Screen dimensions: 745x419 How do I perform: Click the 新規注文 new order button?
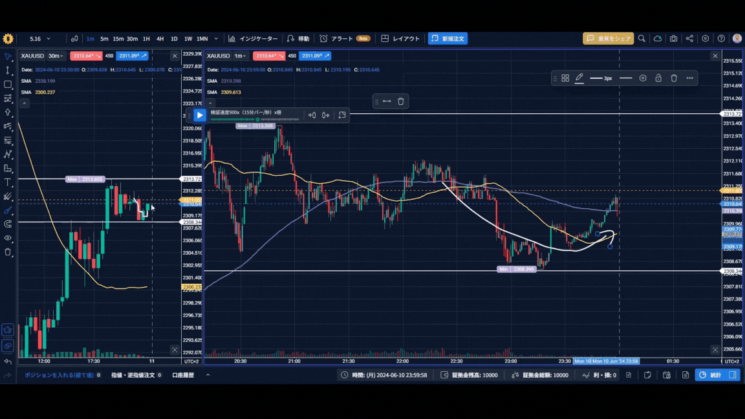448,39
